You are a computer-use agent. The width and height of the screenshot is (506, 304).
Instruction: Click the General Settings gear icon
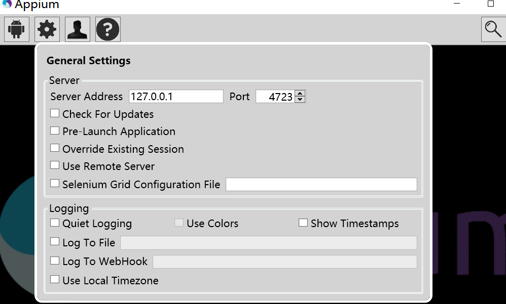click(47, 29)
